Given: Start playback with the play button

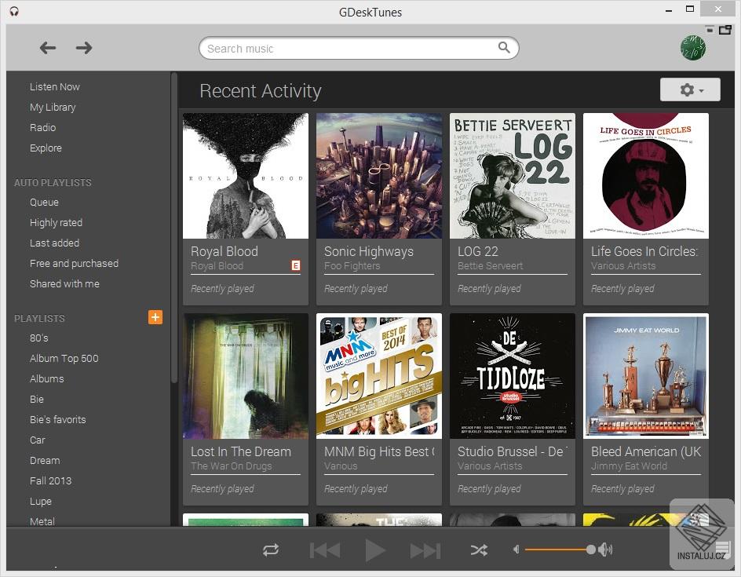Looking at the screenshot, I should click(375, 550).
